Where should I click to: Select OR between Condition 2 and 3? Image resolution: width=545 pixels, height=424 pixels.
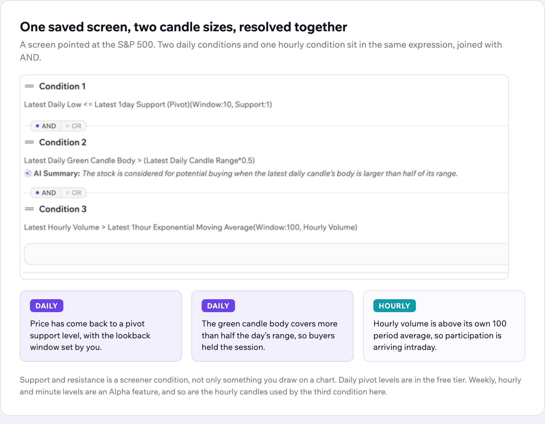coord(74,193)
